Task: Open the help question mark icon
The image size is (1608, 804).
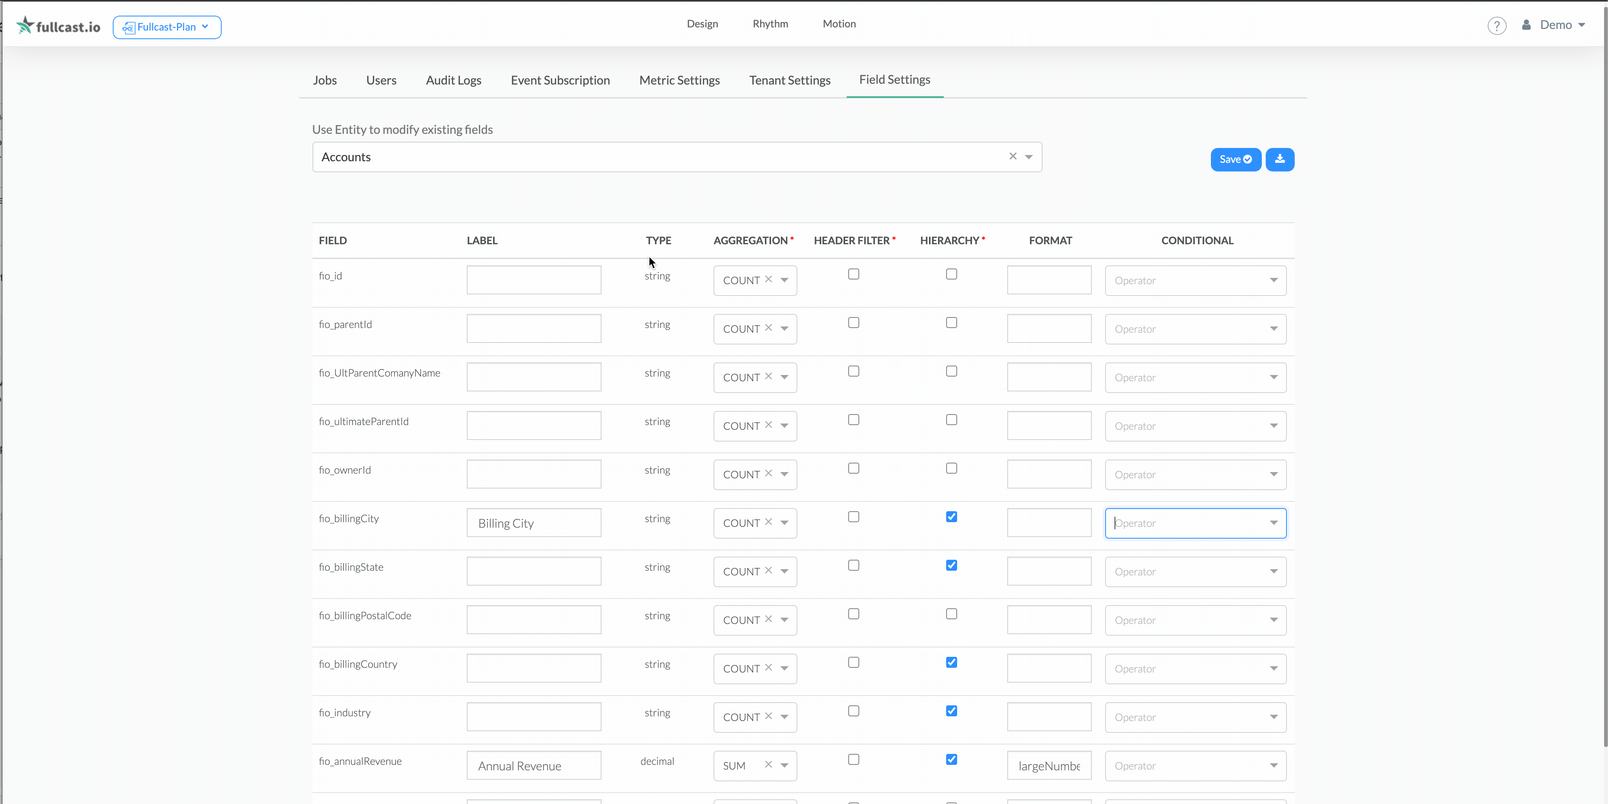Action: 1497,25
